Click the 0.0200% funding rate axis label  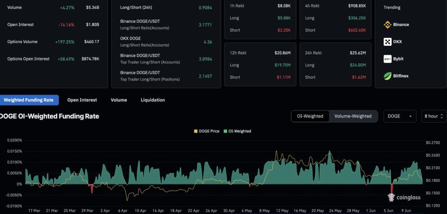tap(15, 140)
